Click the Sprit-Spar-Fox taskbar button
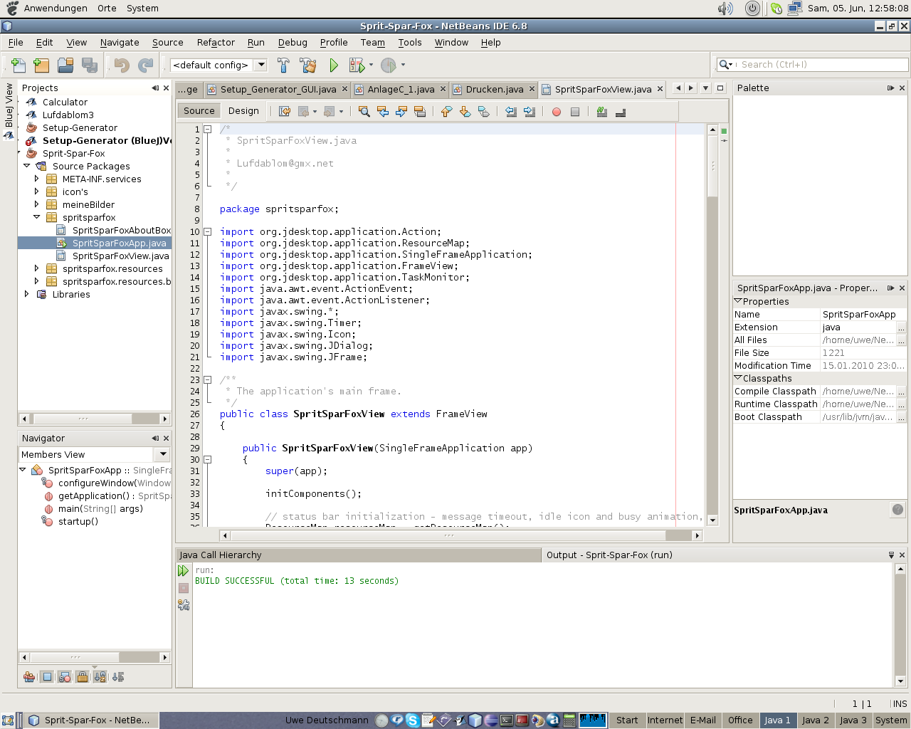Image resolution: width=911 pixels, height=729 pixels. pos(91,720)
